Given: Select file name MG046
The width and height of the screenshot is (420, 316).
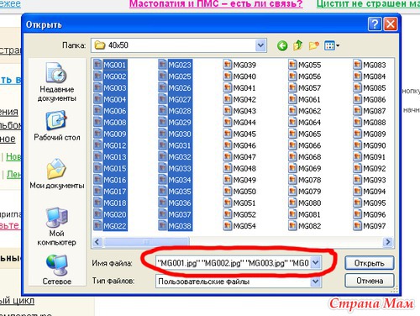Looking at the screenshot, I should tap(244, 145).
